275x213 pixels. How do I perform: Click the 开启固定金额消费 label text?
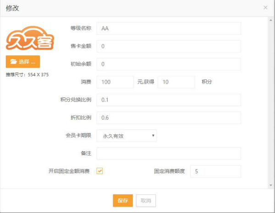click(x=70, y=171)
